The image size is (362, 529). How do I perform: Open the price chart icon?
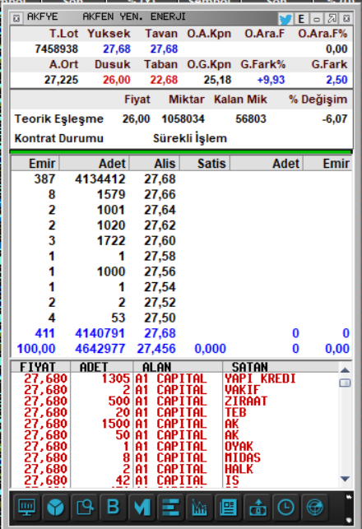pos(199,507)
